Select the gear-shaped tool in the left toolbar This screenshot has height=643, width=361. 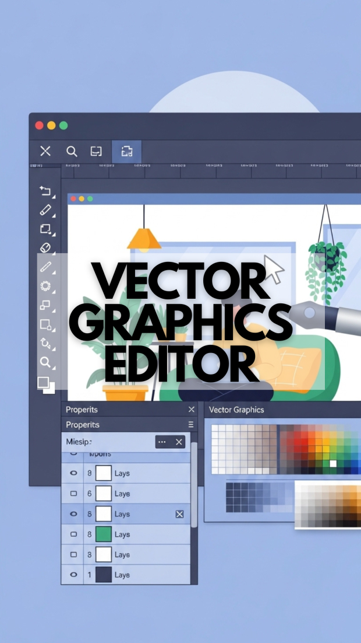click(x=45, y=286)
